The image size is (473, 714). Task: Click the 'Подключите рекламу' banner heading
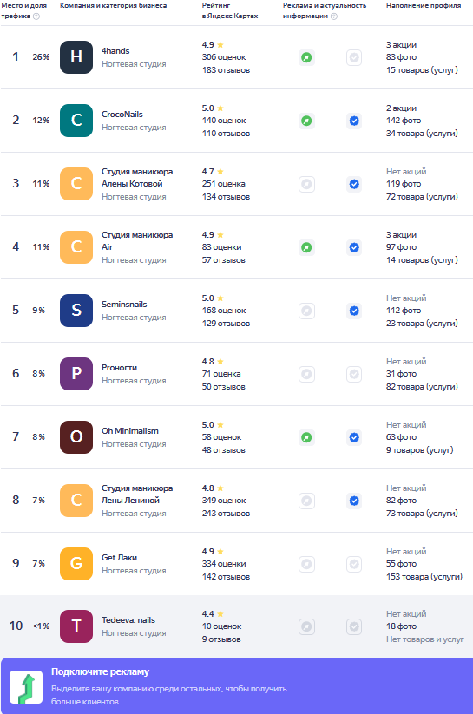pyautogui.click(x=101, y=671)
